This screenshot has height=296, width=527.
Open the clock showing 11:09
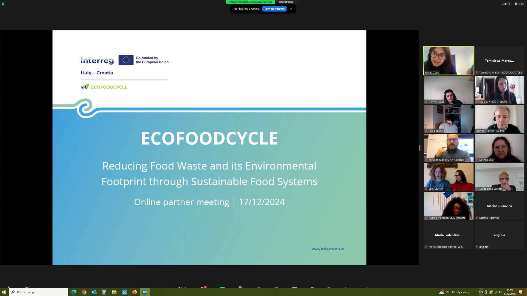pos(510,292)
